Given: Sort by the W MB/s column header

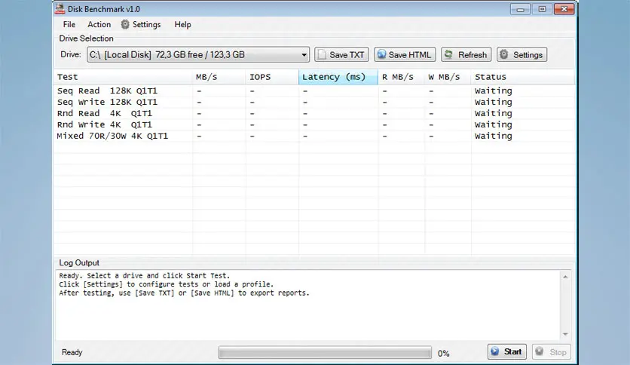Looking at the screenshot, I should [448, 77].
